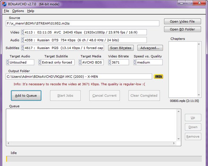Step up the Audio stream selector
208x166 pixels.
tap(22, 39)
